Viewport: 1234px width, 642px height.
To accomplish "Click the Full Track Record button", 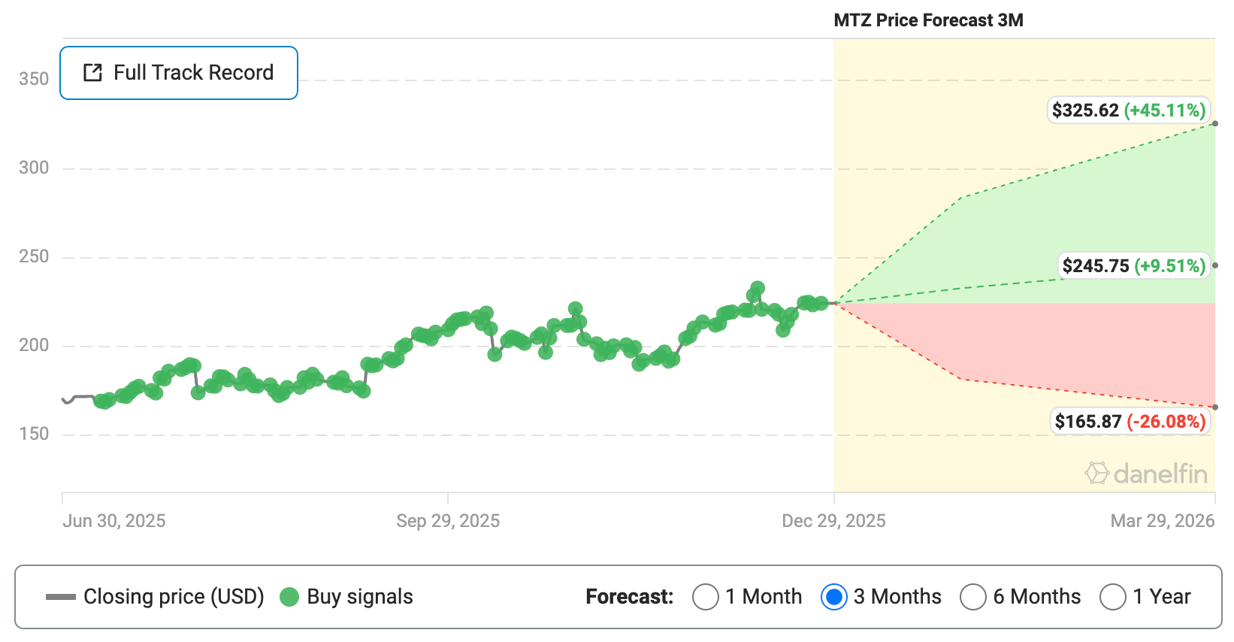I will (x=178, y=72).
